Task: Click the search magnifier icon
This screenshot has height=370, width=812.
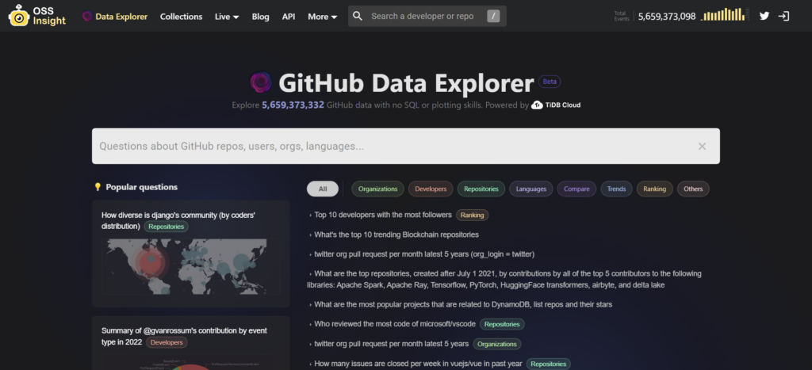Action: (358, 16)
